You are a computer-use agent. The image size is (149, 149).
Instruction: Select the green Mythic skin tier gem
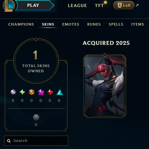[x=22, y=92]
